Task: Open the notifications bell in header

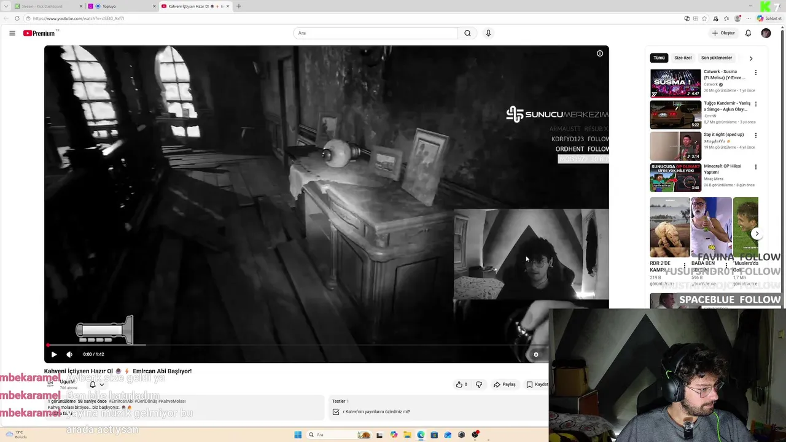Action: click(748, 33)
